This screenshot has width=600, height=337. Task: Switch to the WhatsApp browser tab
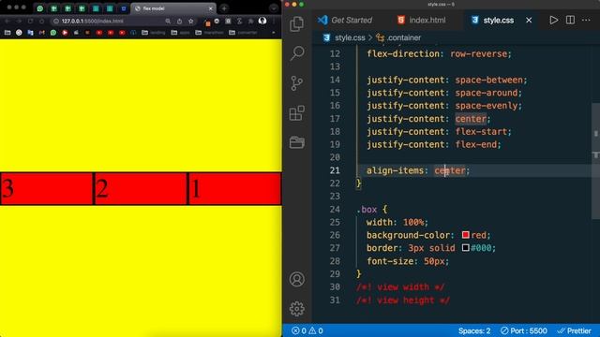click(x=39, y=8)
